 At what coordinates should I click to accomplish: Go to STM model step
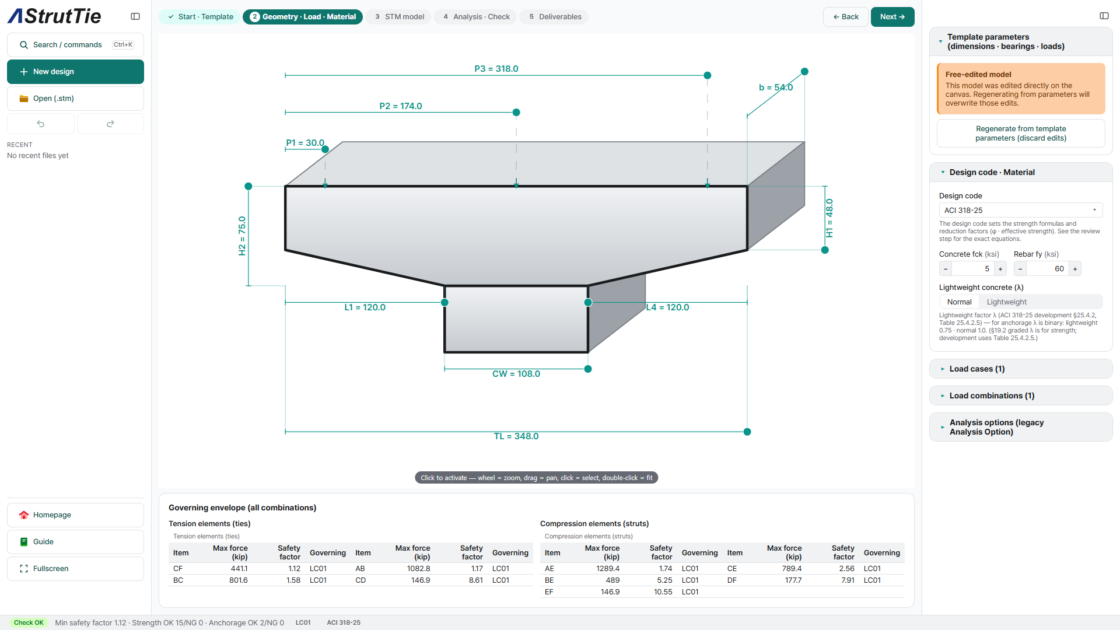coord(399,17)
